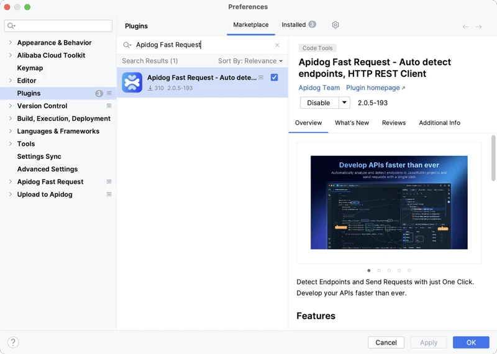
Task: Click the green maximize window button
Action: tap(27, 7)
